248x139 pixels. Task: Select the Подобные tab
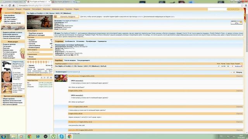[59, 60]
